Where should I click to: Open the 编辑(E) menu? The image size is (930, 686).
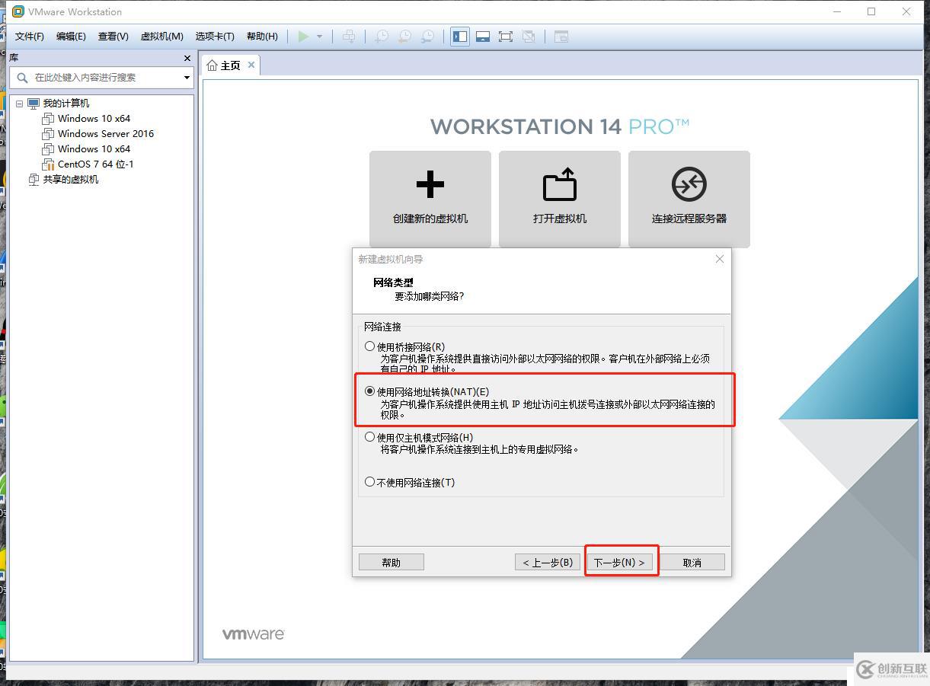[71, 37]
